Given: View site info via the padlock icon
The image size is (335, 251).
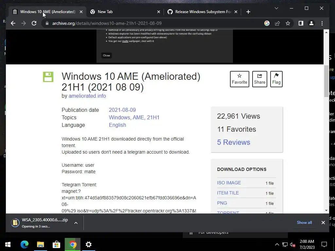Looking at the screenshot, I should pos(47,23).
